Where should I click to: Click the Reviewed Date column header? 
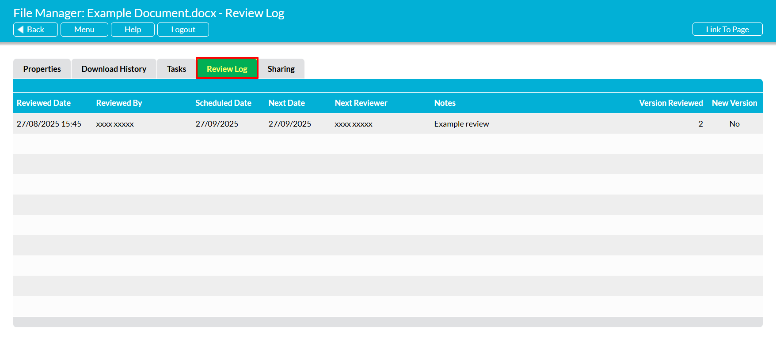[x=44, y=103]
